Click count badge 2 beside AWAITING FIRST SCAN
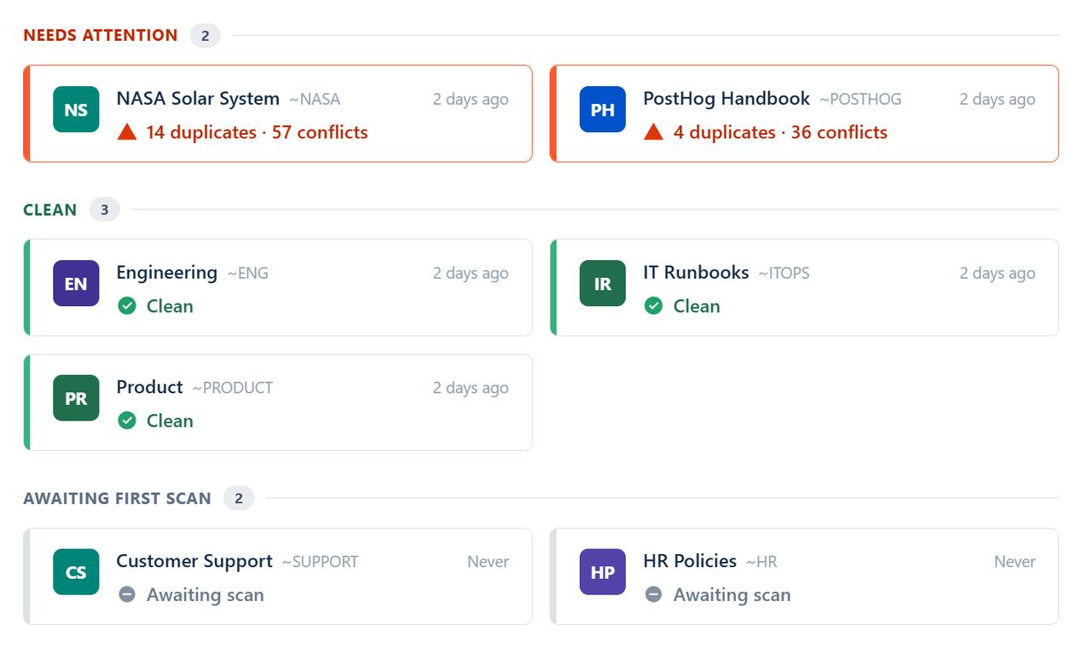Image resolution: width=1083 pixels, height=648 pixels. (x=239, y=498)
